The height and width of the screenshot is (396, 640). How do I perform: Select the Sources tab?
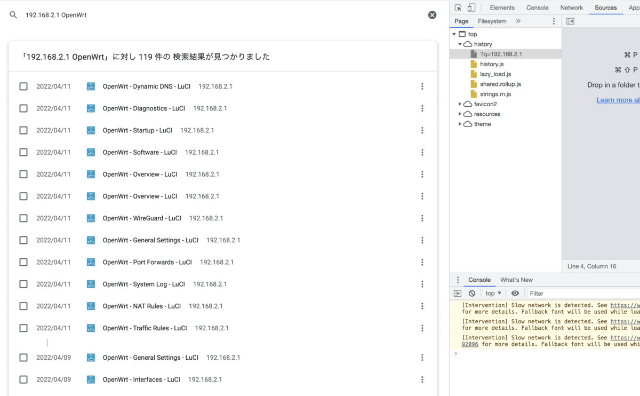[606, 7]
